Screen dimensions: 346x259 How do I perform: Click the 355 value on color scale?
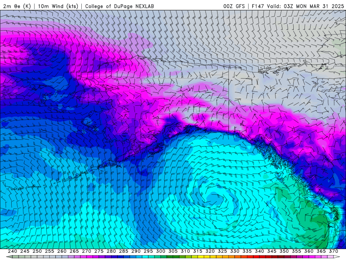(297, 251)
